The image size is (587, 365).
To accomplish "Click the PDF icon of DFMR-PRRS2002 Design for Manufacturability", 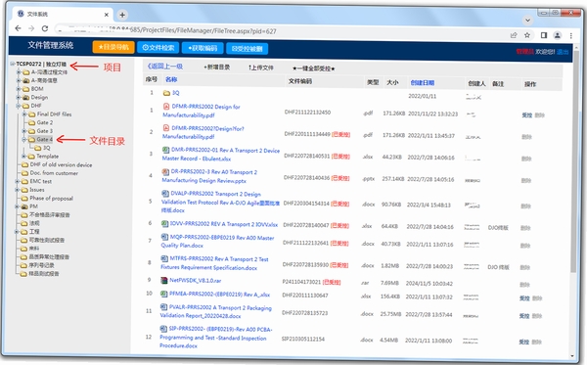I will click(166, 107).
